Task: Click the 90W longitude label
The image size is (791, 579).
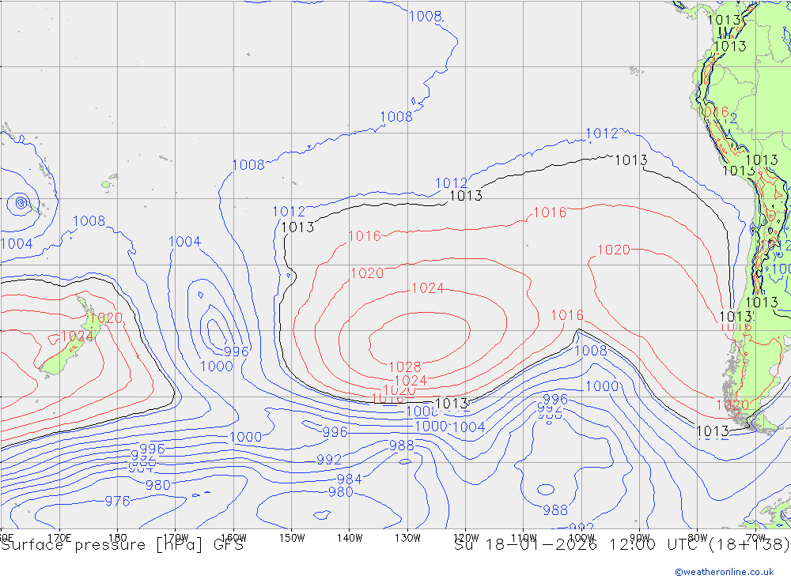Action: click(640, 538)
